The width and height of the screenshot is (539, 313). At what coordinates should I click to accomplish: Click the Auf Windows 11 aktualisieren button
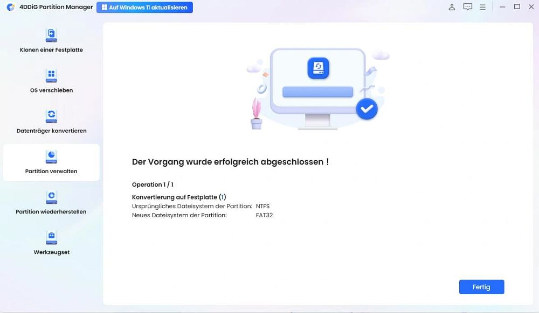(x=144, y=7)
